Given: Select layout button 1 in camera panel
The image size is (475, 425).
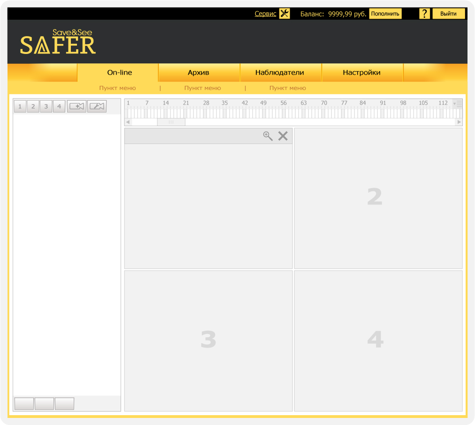Looking at the screenshot, I should 20,106.
